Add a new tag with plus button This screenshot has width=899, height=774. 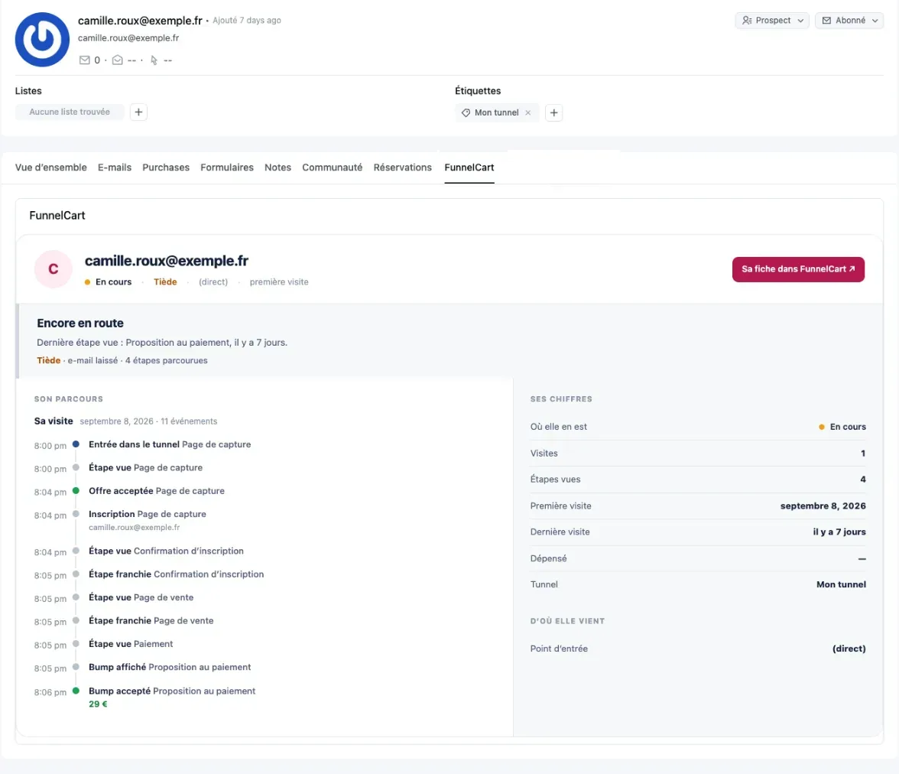pyautogui.click(x=553, y=112)
